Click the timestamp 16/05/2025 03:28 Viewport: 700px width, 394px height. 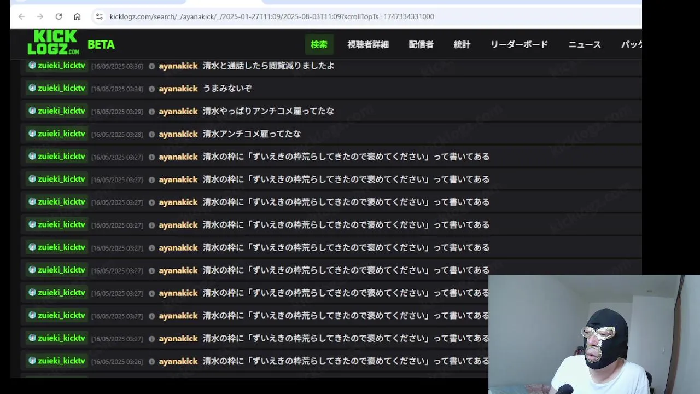coord(117,134)
